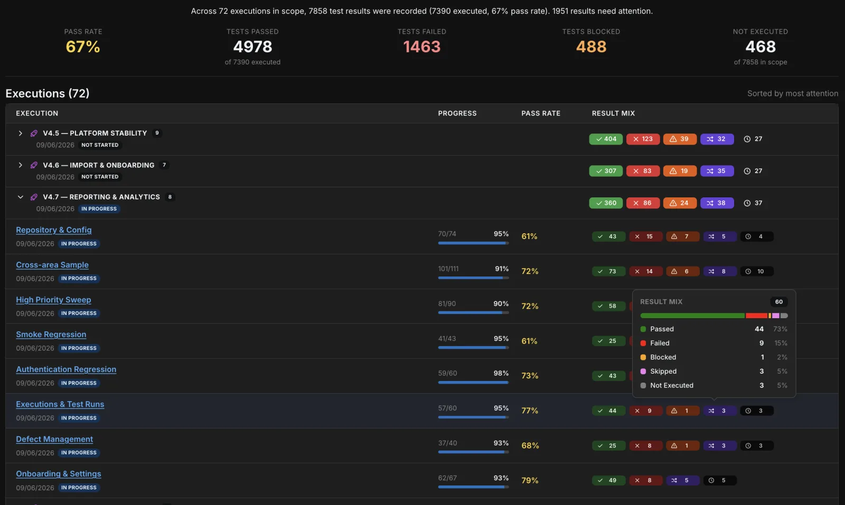Open the High Priority Sweep execution

coord(53,300)
